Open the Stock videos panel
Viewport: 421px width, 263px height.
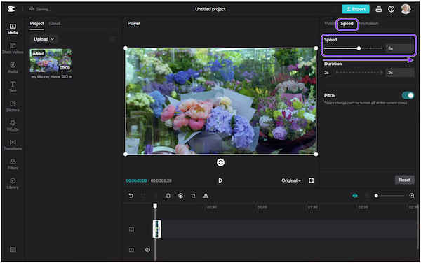point(13,48)
